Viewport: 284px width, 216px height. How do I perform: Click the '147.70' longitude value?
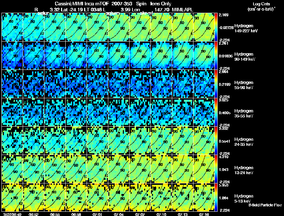coord(162,10)
